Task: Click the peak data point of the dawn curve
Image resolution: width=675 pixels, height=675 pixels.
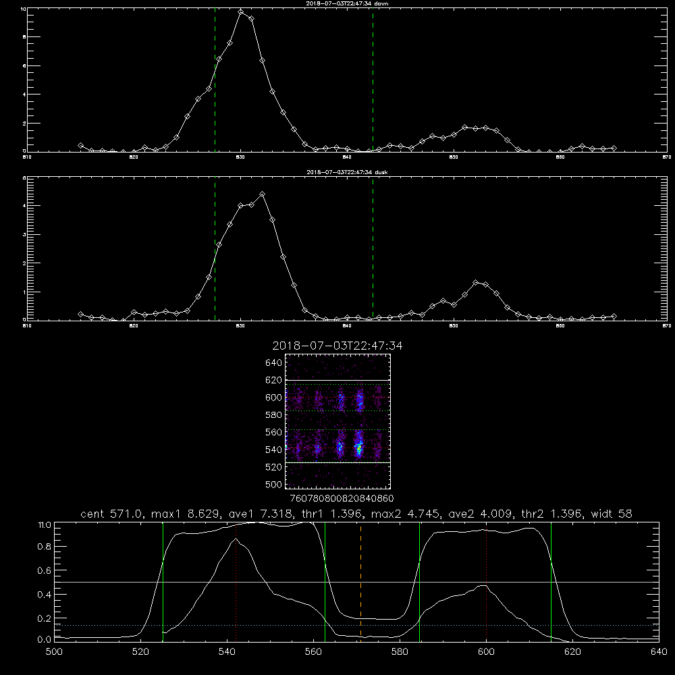Action: [241, 12]
